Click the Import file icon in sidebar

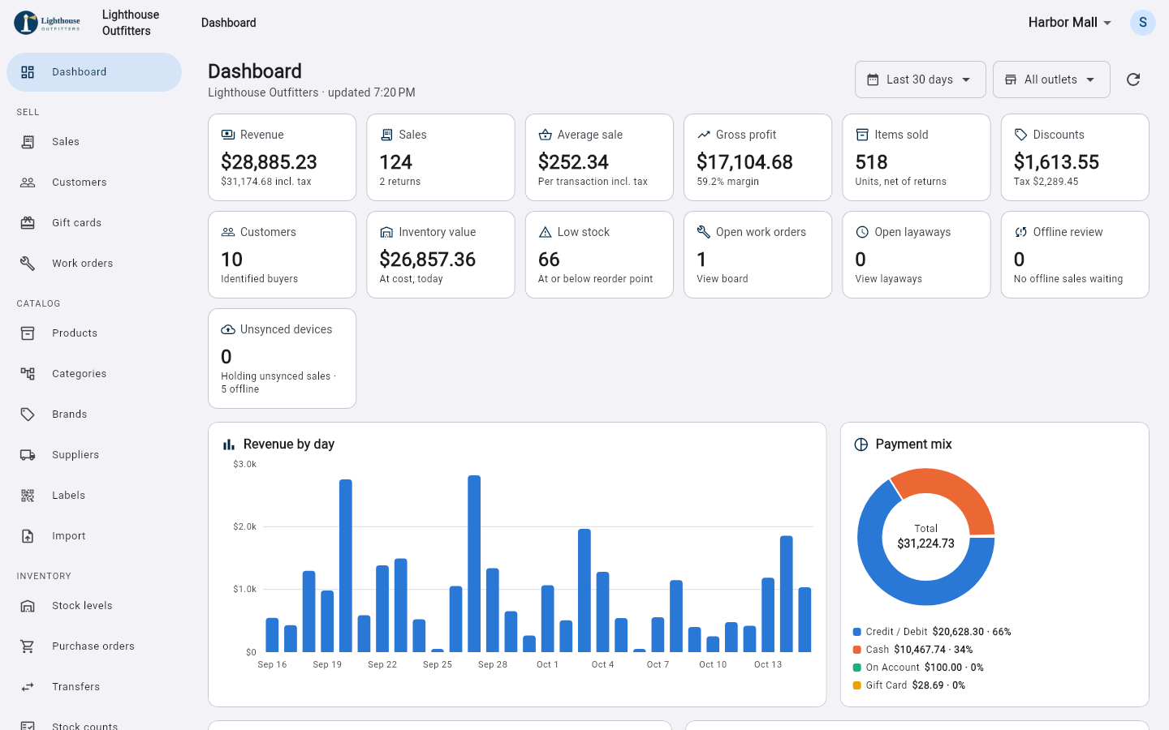pyautogui.click(x=28, y=536)
